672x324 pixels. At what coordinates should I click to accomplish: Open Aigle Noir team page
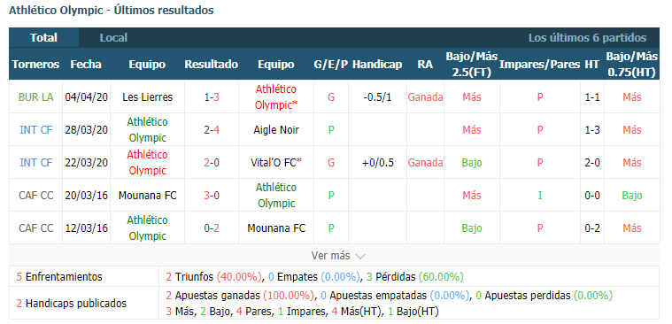[x=276, y=130]
